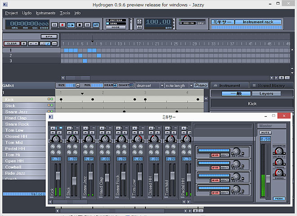The width and height of the screenshot is (297, 216).
Task: Toggle the Master MUTE button
Action: click(x=265, y=132)
